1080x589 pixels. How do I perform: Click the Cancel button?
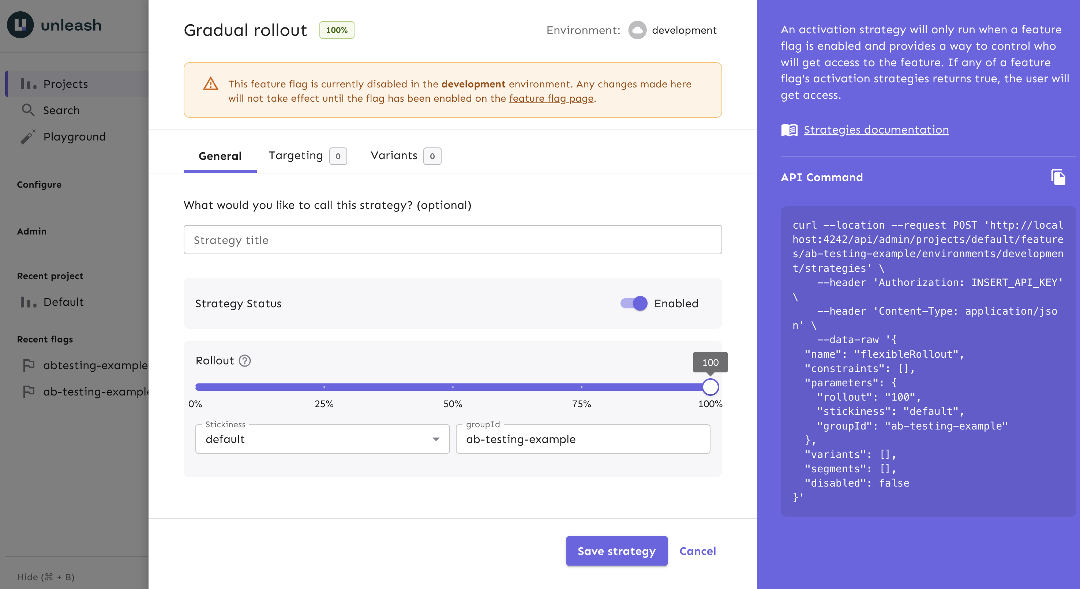697,551
